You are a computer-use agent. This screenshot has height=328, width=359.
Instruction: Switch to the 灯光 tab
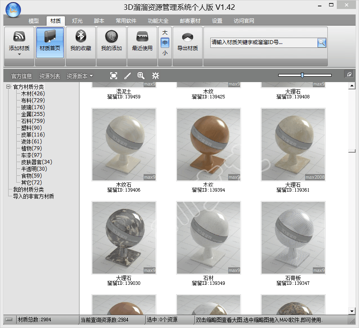[x=77, y=21]
